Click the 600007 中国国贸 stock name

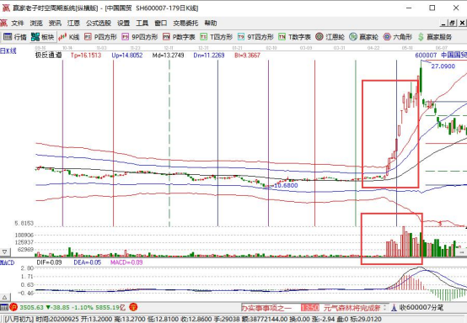[441, 55]
